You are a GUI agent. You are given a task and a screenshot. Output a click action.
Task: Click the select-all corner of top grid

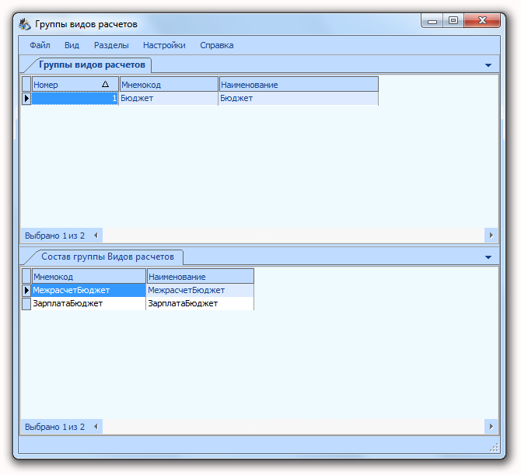coord(26,85)
